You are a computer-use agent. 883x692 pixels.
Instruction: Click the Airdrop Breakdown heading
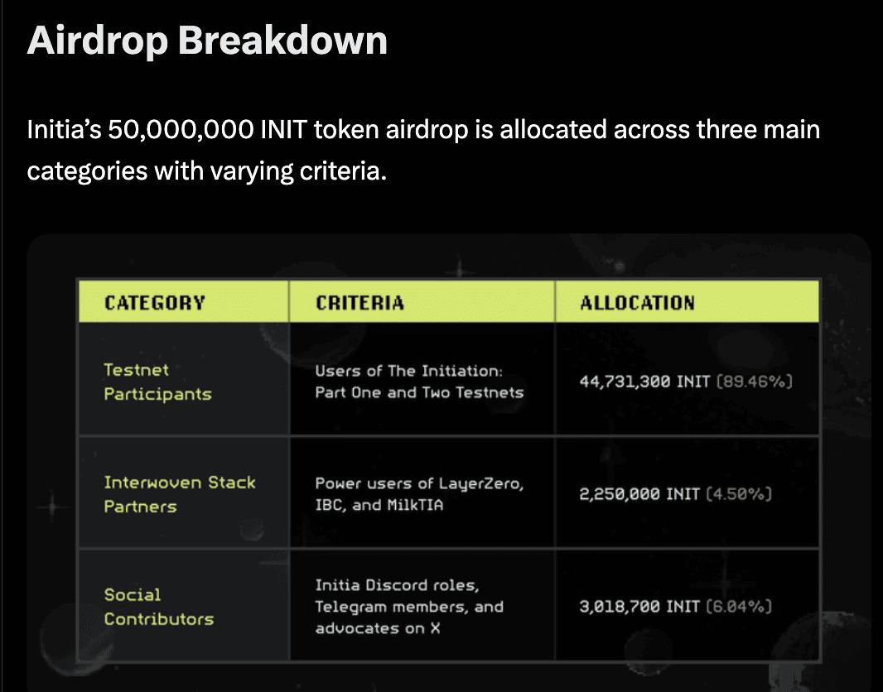point(207,40)
